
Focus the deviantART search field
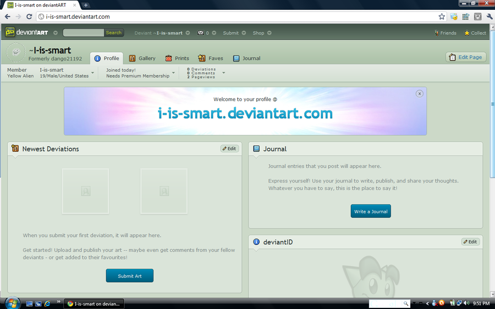tap(84, 32)
